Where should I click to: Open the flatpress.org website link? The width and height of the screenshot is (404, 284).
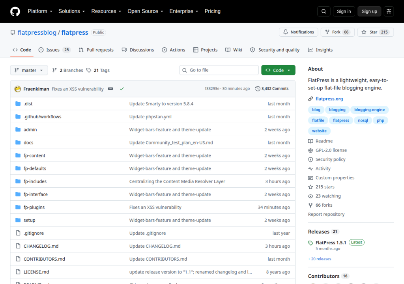[329, 99]
